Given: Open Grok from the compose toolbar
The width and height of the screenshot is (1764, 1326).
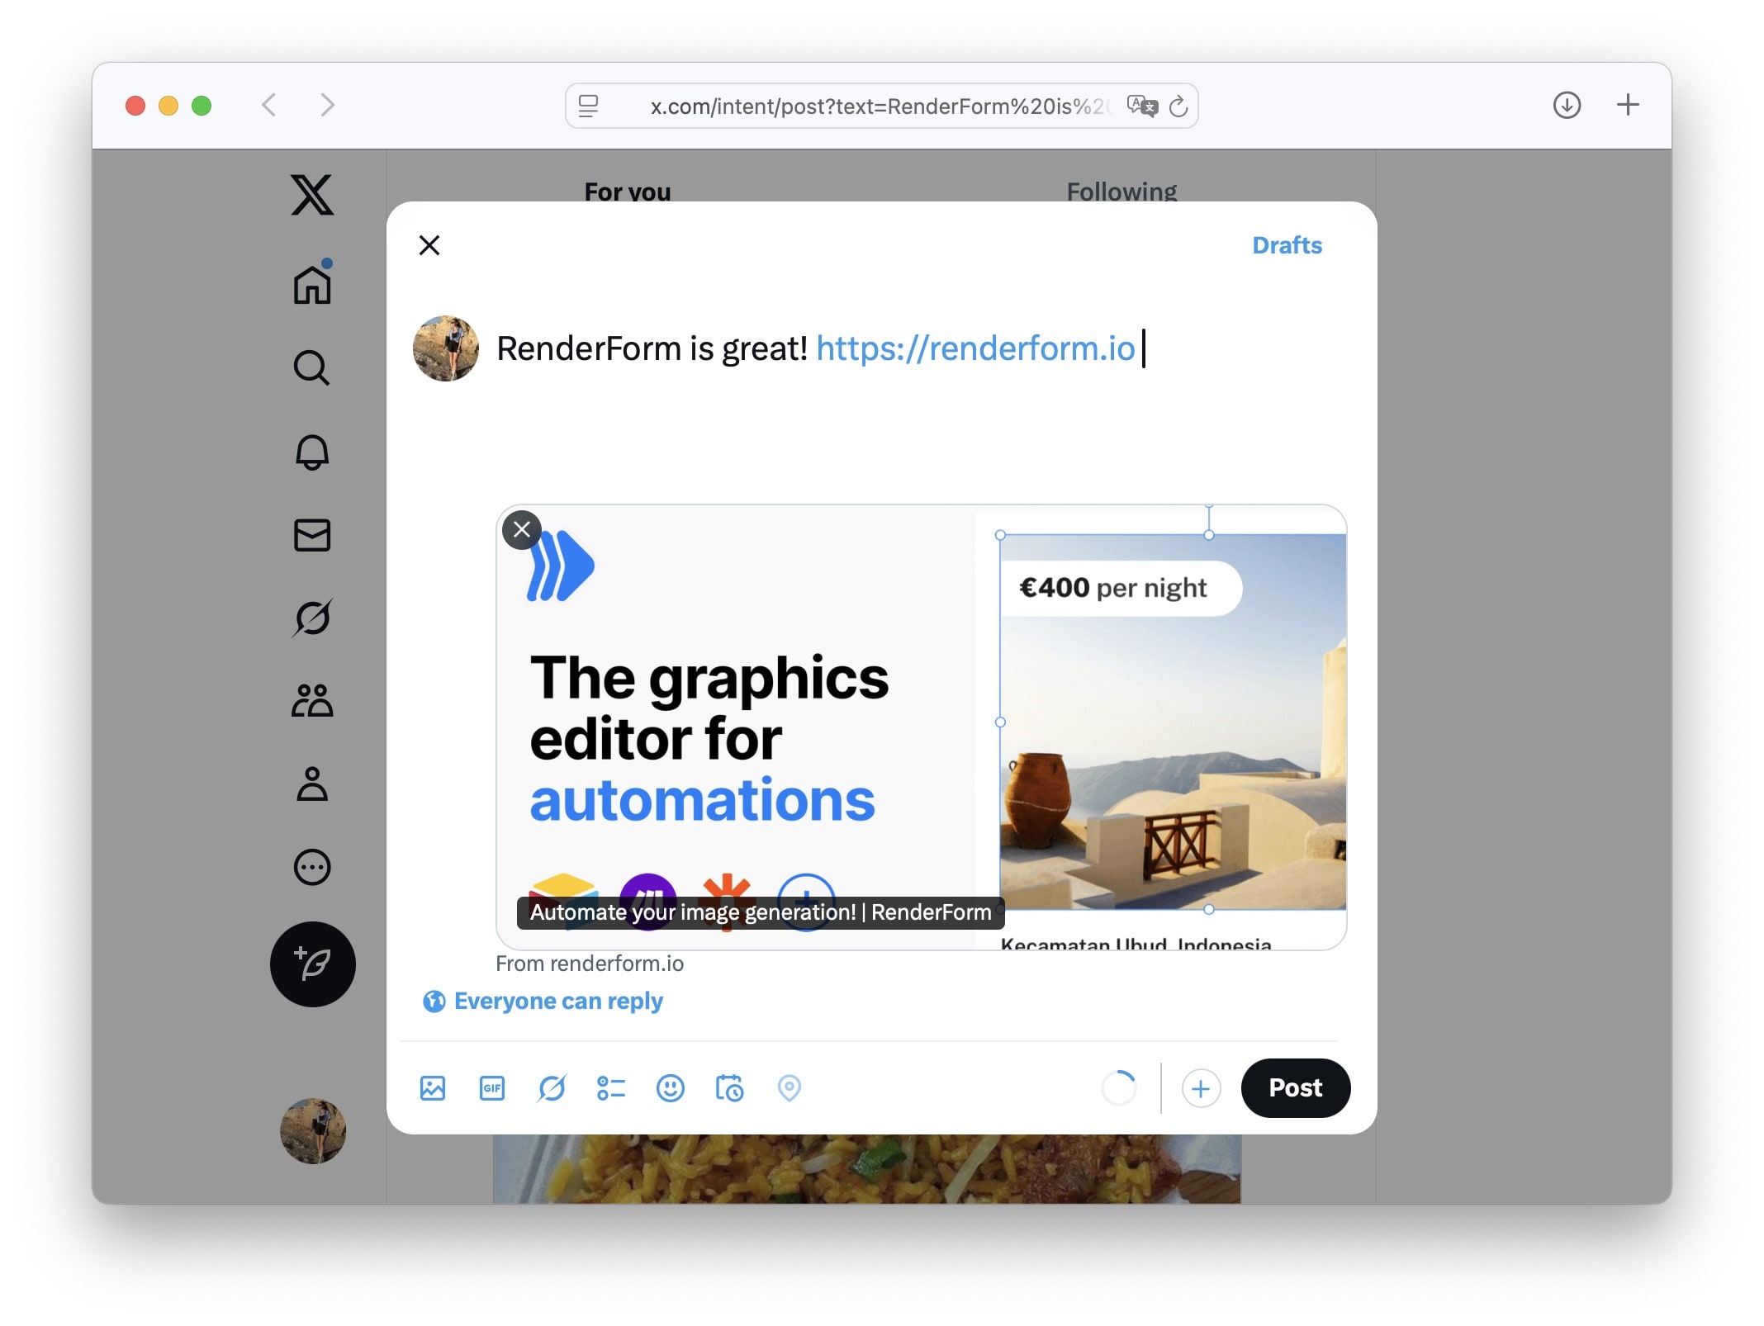Looking at the screenshot, I should [x=552, y=1088].
